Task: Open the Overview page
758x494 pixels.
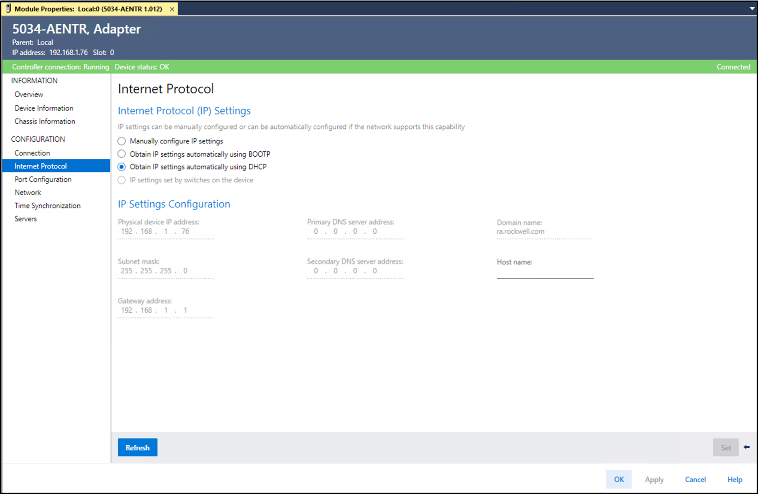Action: [29, 94]
